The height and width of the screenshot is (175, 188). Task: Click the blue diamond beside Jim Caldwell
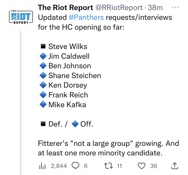[43, 56]
